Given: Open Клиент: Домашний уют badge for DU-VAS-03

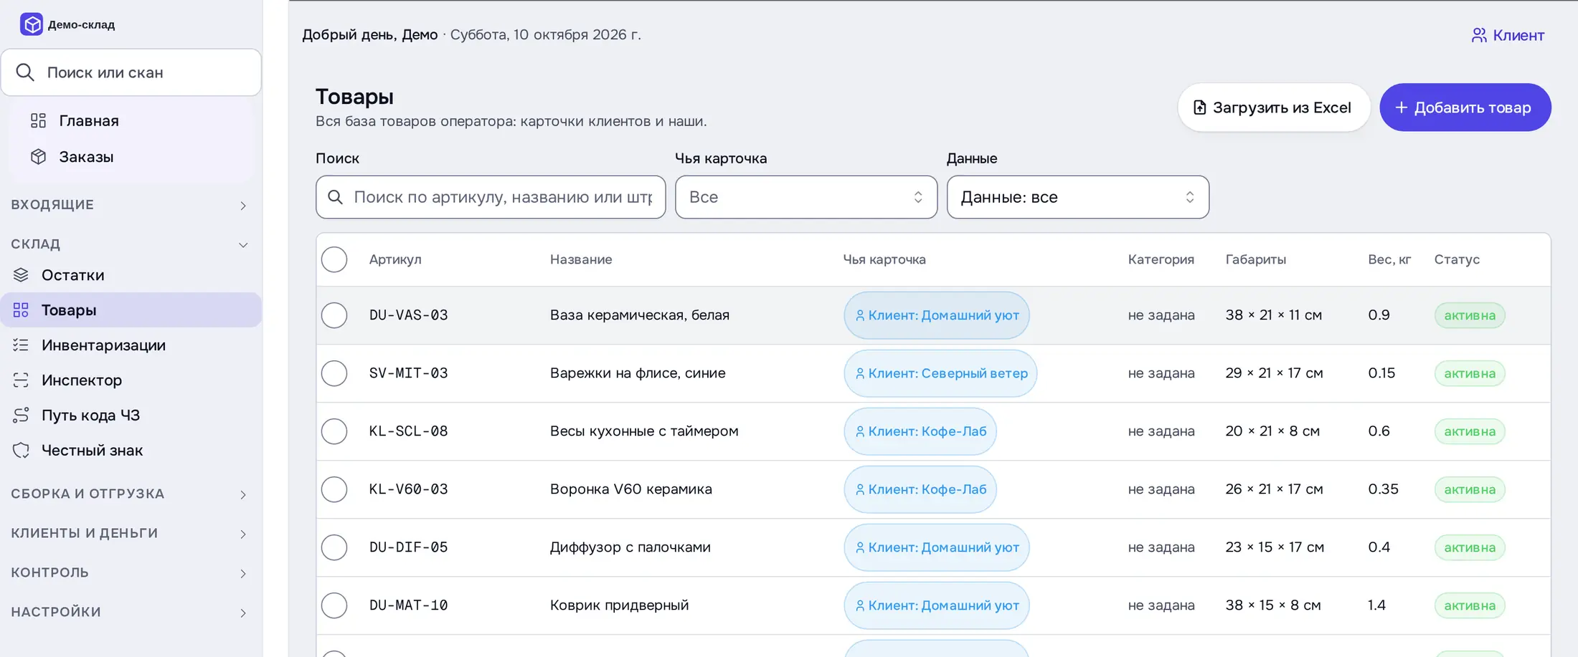Looking at the screenshot, I should pos(936,315).
